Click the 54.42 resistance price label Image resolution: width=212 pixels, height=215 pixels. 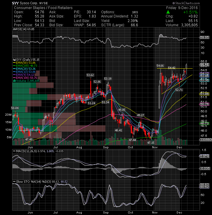tap(172, 68)
